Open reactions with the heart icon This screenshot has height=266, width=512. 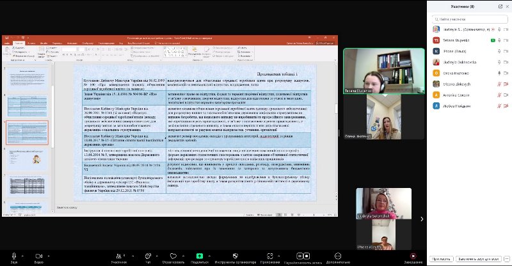pos(173,256)
